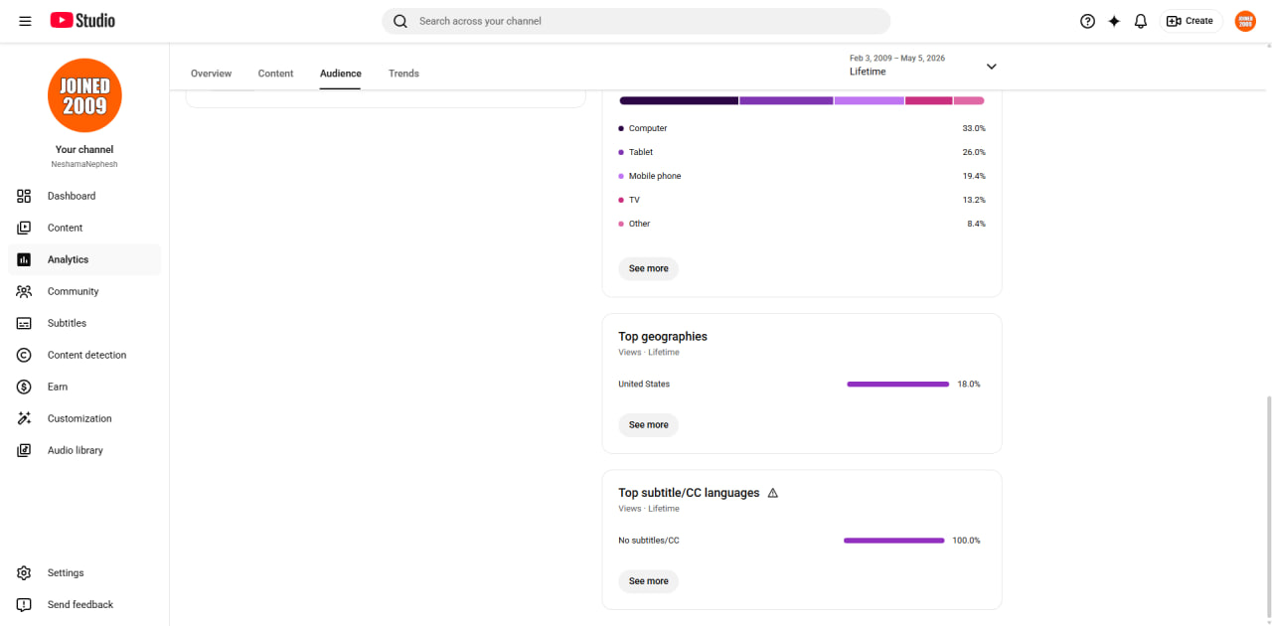This screenshot has height=626, width=1272.
Task: Click the Create button
Action: [1191, 21]
